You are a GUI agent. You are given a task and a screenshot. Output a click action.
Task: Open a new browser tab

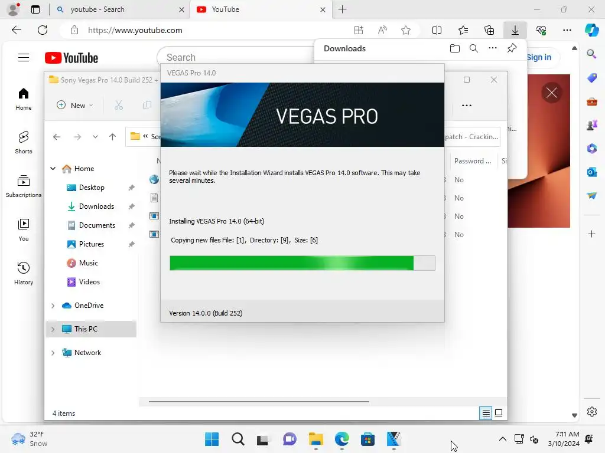click(x=342, y=9)
